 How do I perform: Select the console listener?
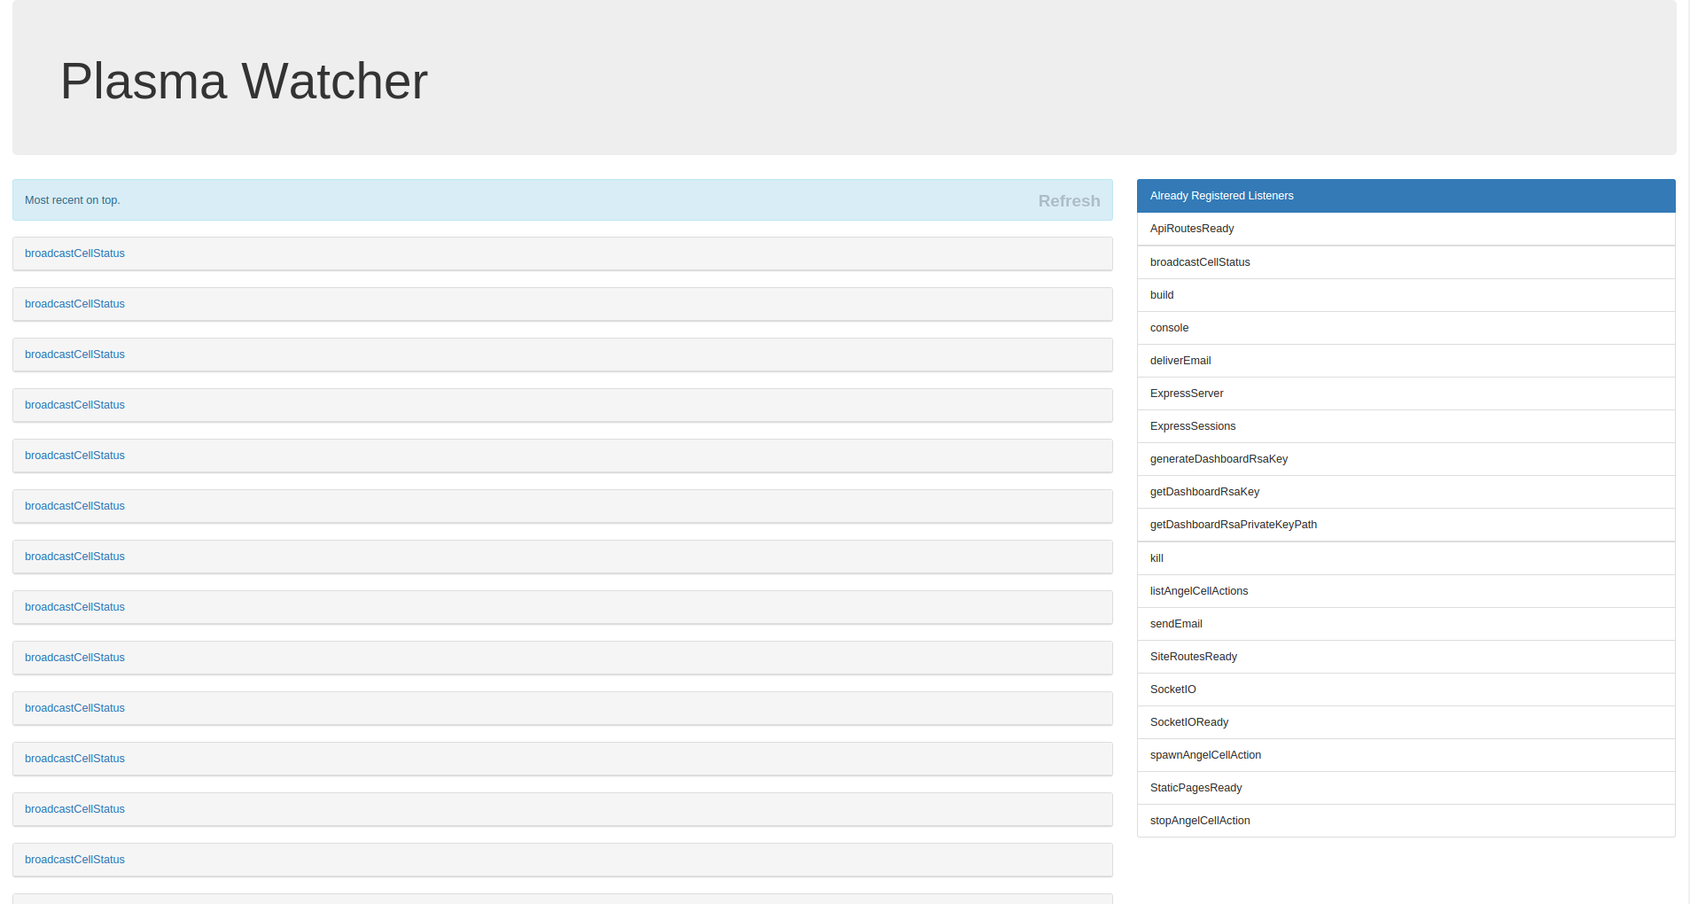(1169, 328)
